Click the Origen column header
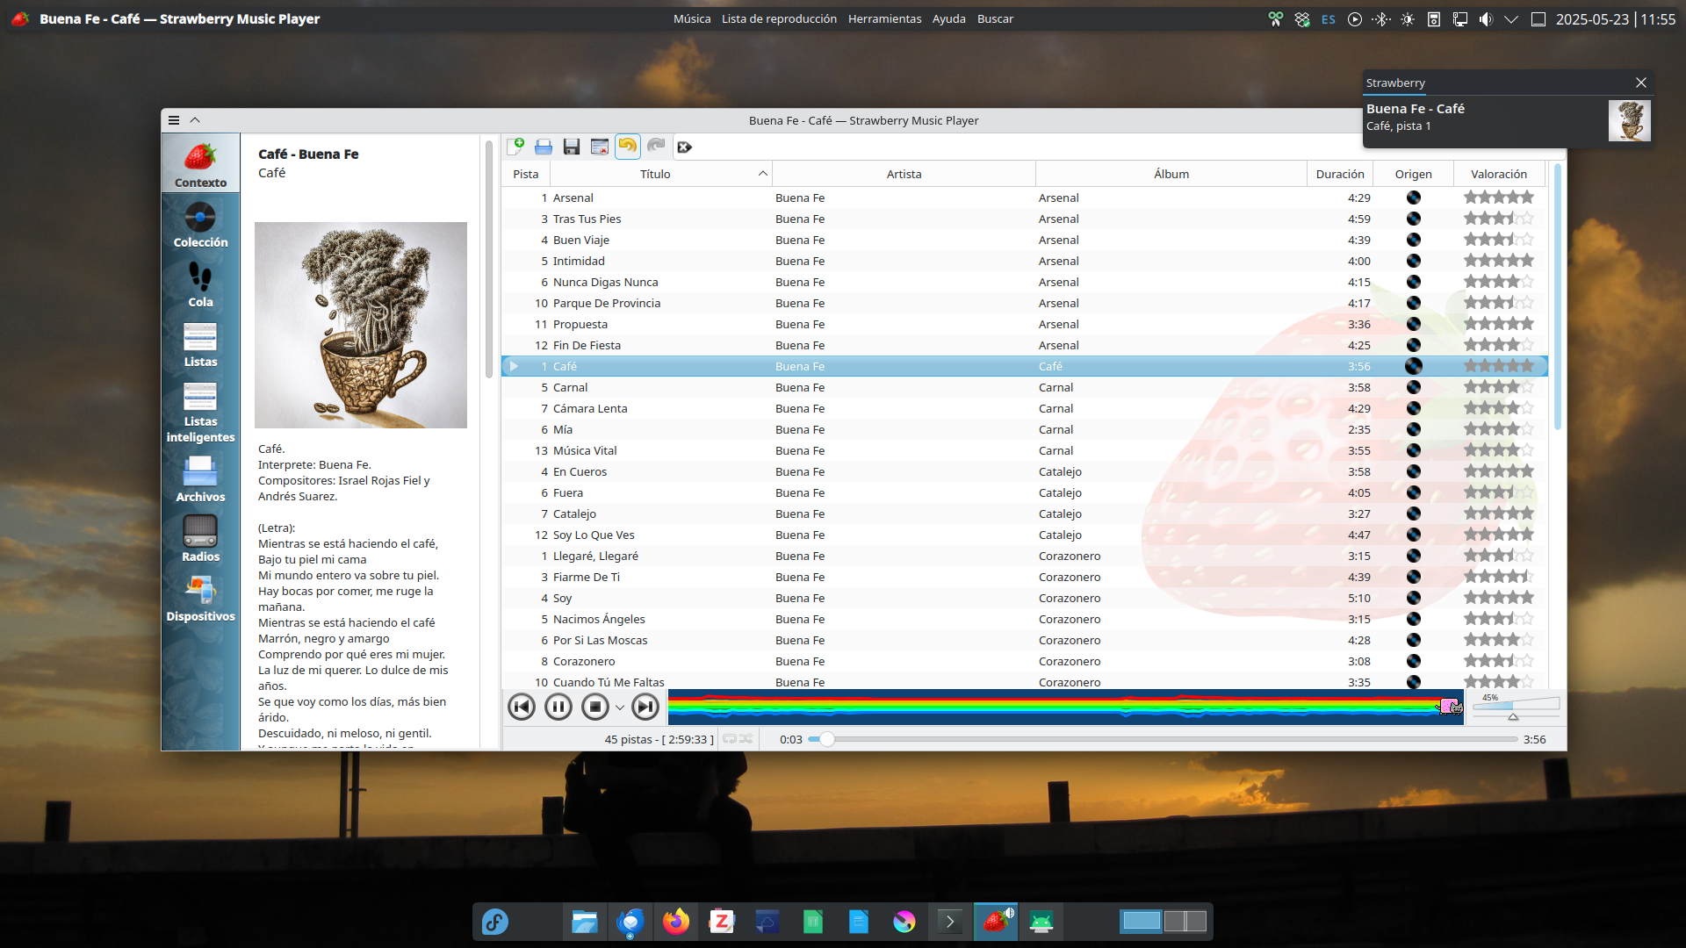The image size is (1686, 948). tap(1413, 174)
